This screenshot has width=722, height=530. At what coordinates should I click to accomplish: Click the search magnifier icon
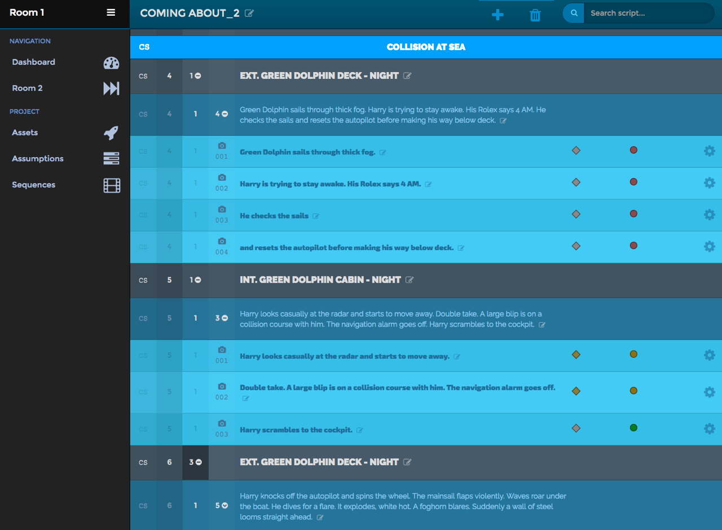[x=573, y=12]
